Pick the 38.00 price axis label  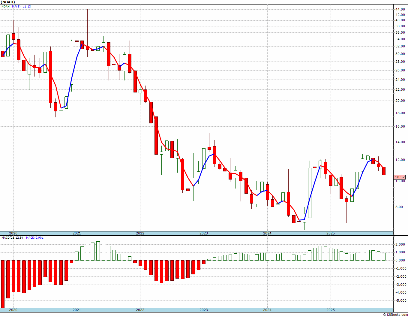tap(400, 26)
